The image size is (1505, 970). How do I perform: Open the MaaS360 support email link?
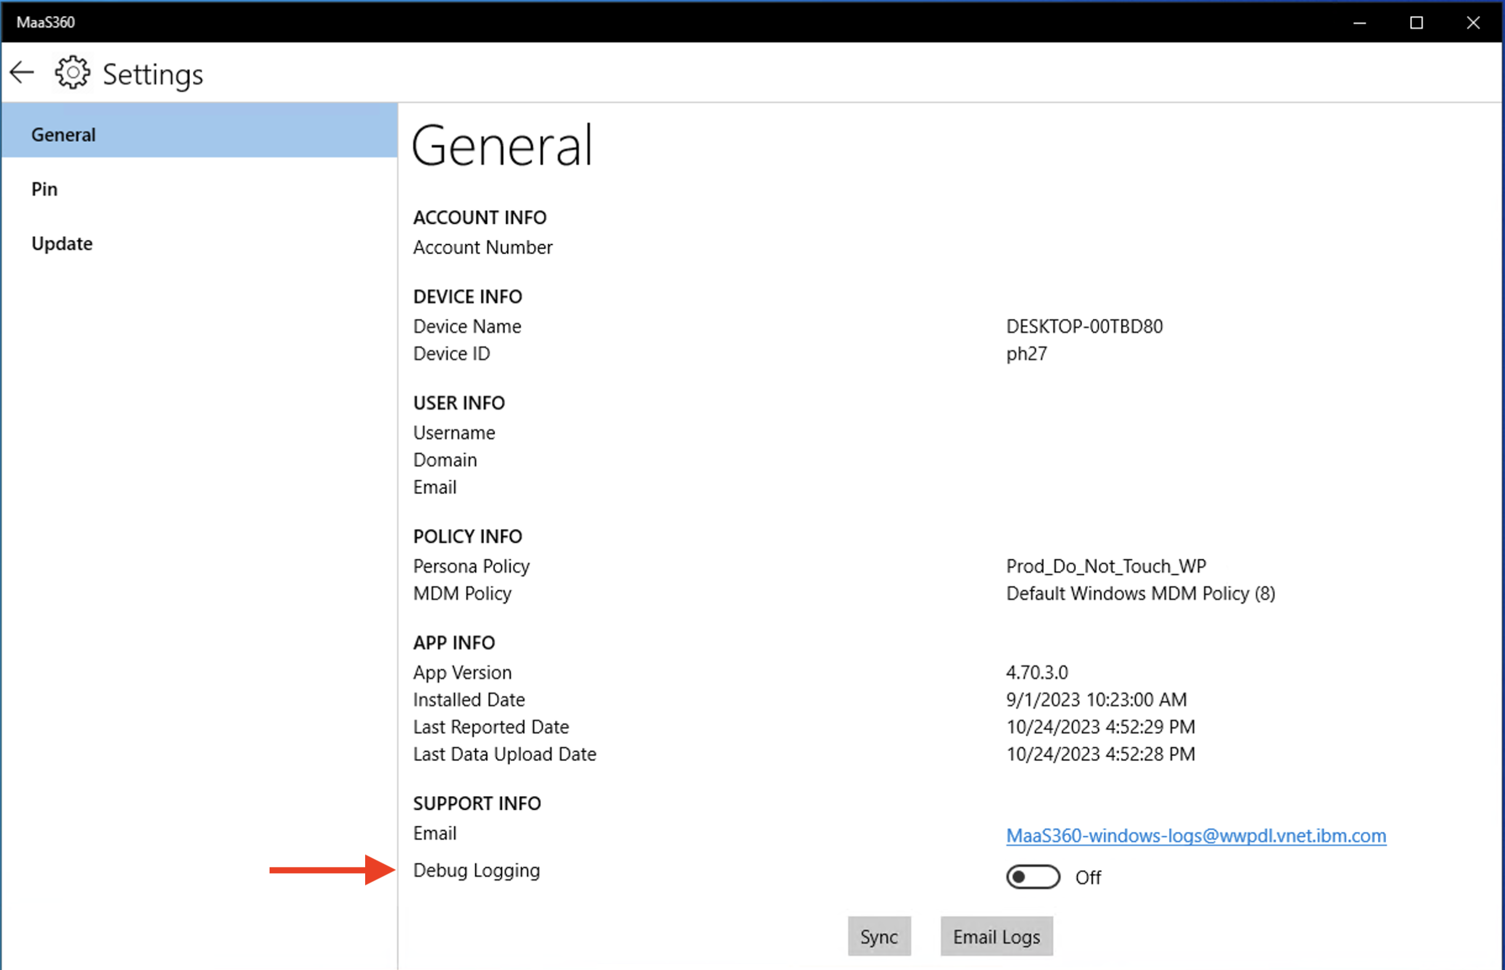[x=1196, y=835]
